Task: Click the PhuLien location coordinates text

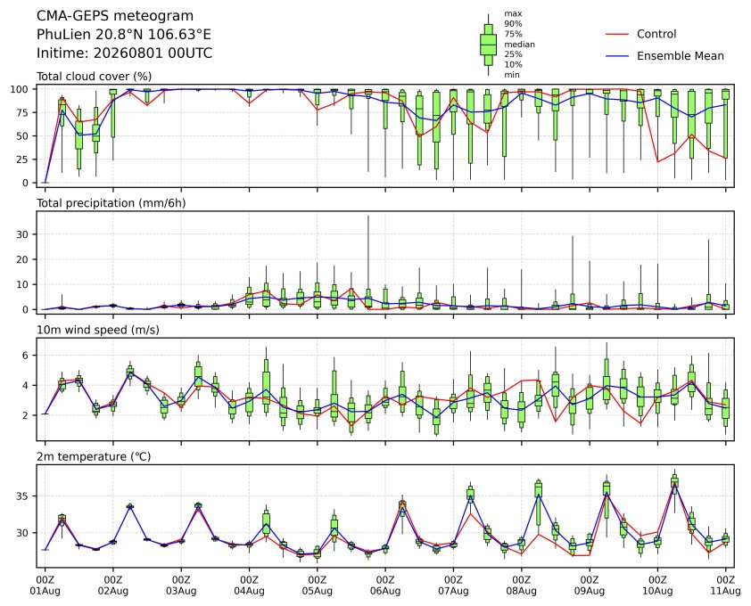Action: click(x=124, y=35)
